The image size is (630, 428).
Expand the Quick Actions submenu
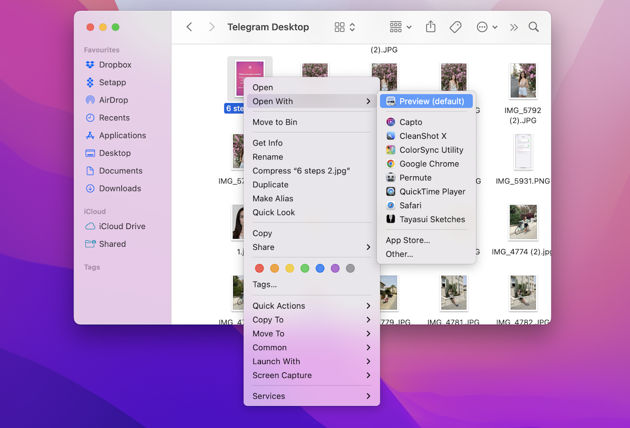click(279, 306)
